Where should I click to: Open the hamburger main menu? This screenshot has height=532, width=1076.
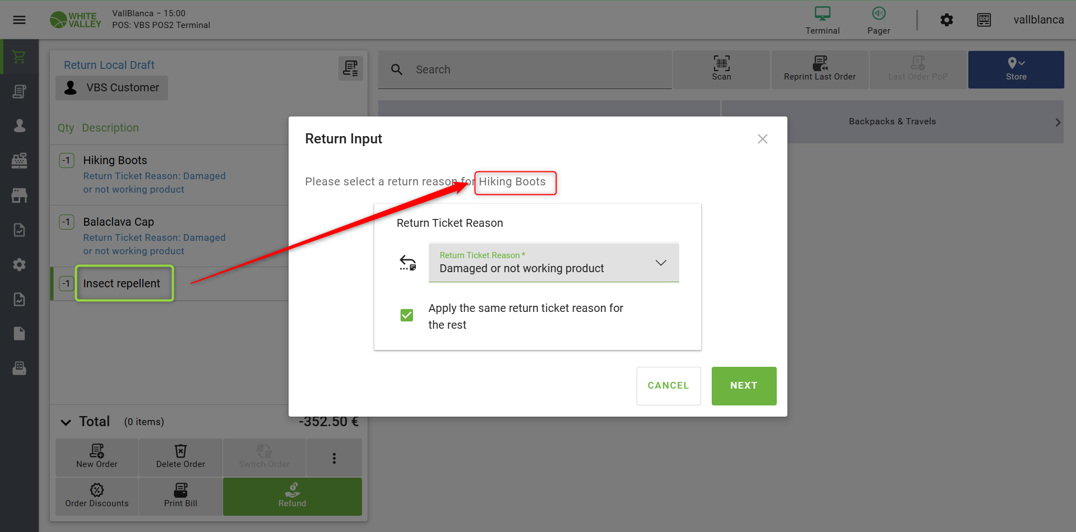pyautogui.click(x=19, y=20)
